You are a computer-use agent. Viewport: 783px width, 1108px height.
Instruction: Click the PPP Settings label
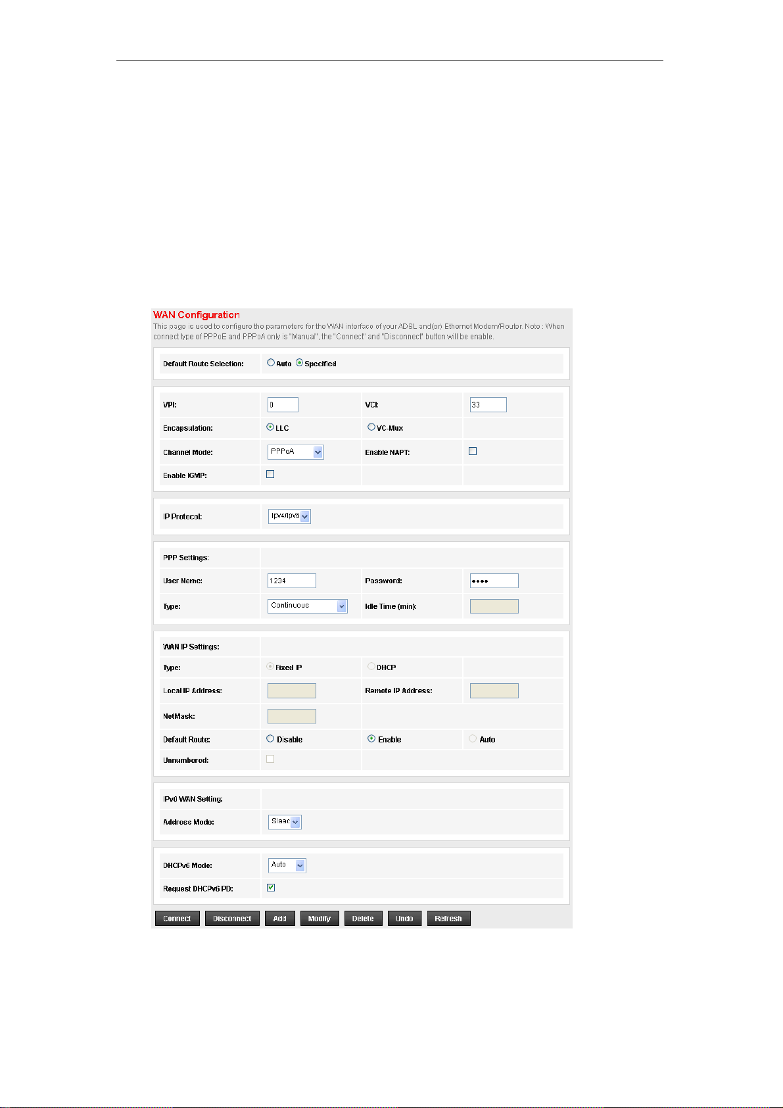click(x=186, y=558)
